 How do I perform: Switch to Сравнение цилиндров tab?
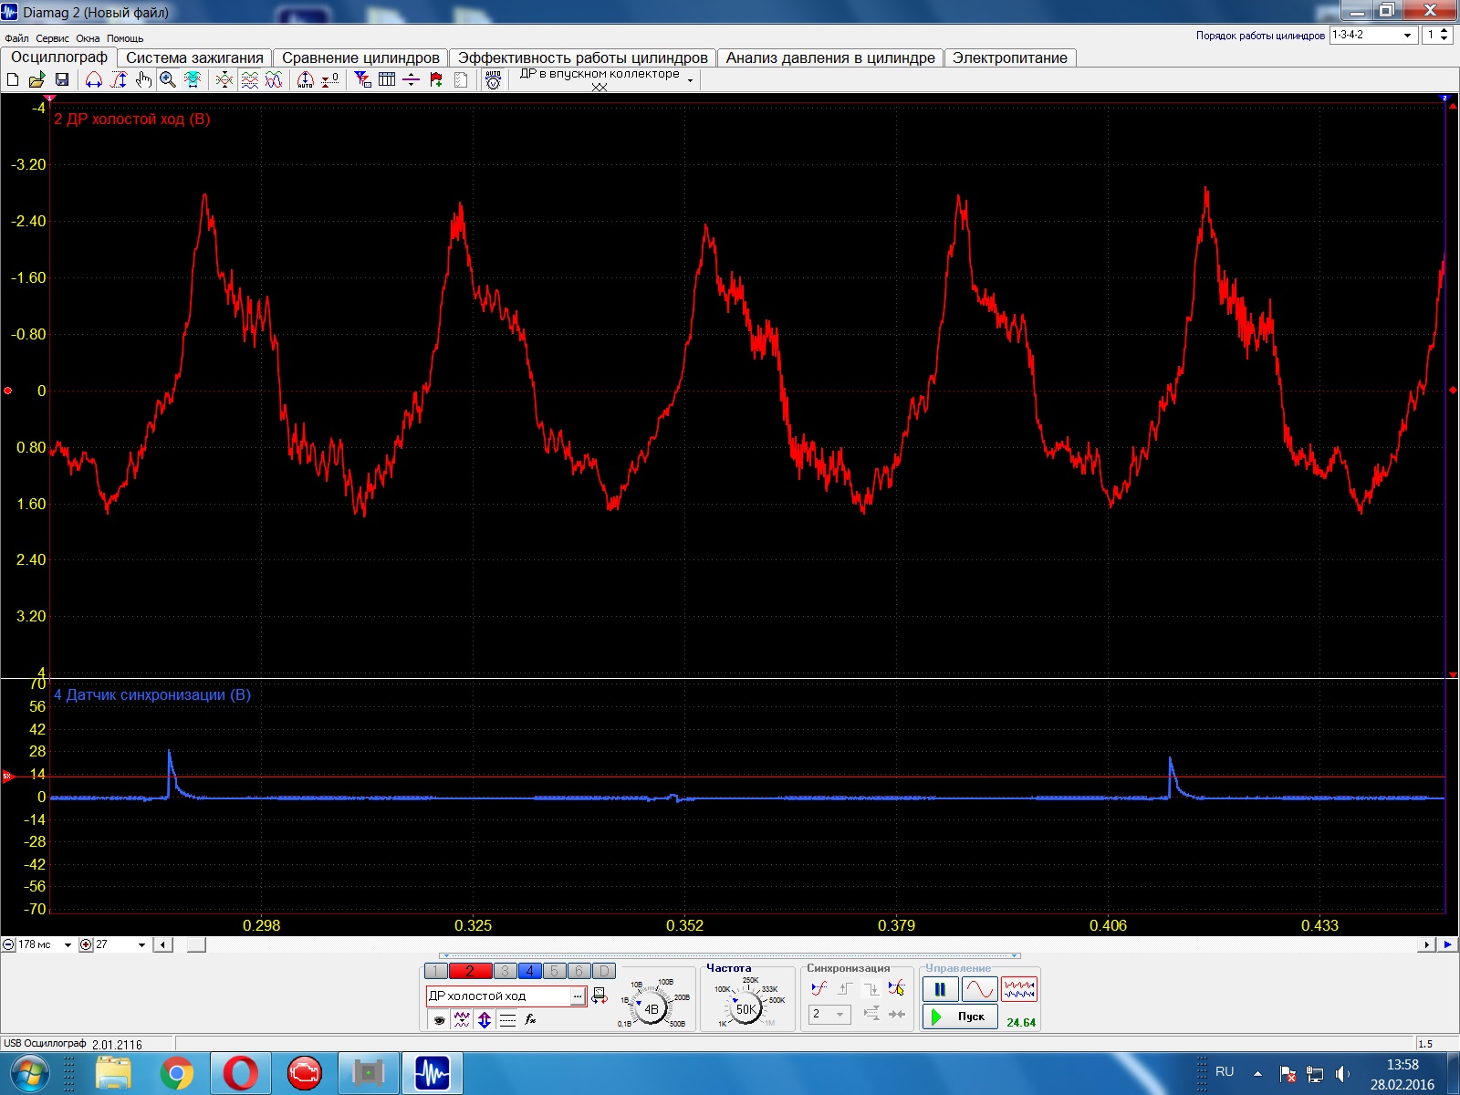[x=360, y=57]
